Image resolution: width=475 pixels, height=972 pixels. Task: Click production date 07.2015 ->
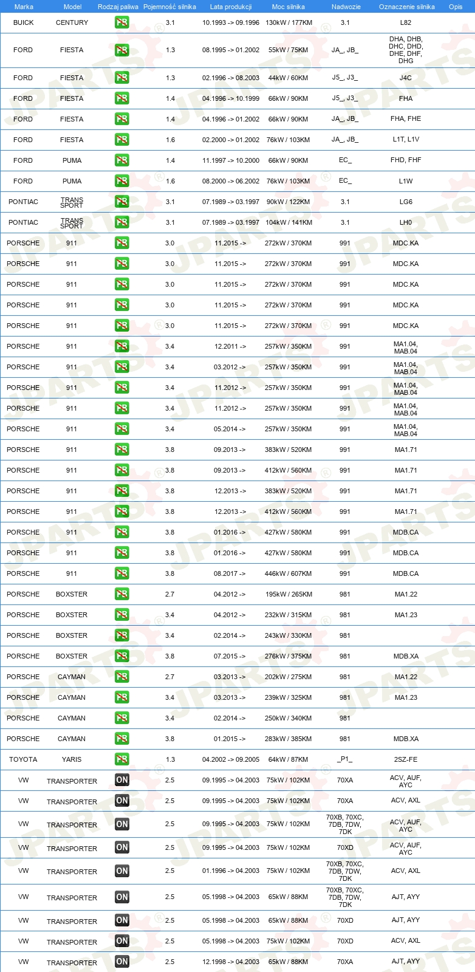pos(230,656)
